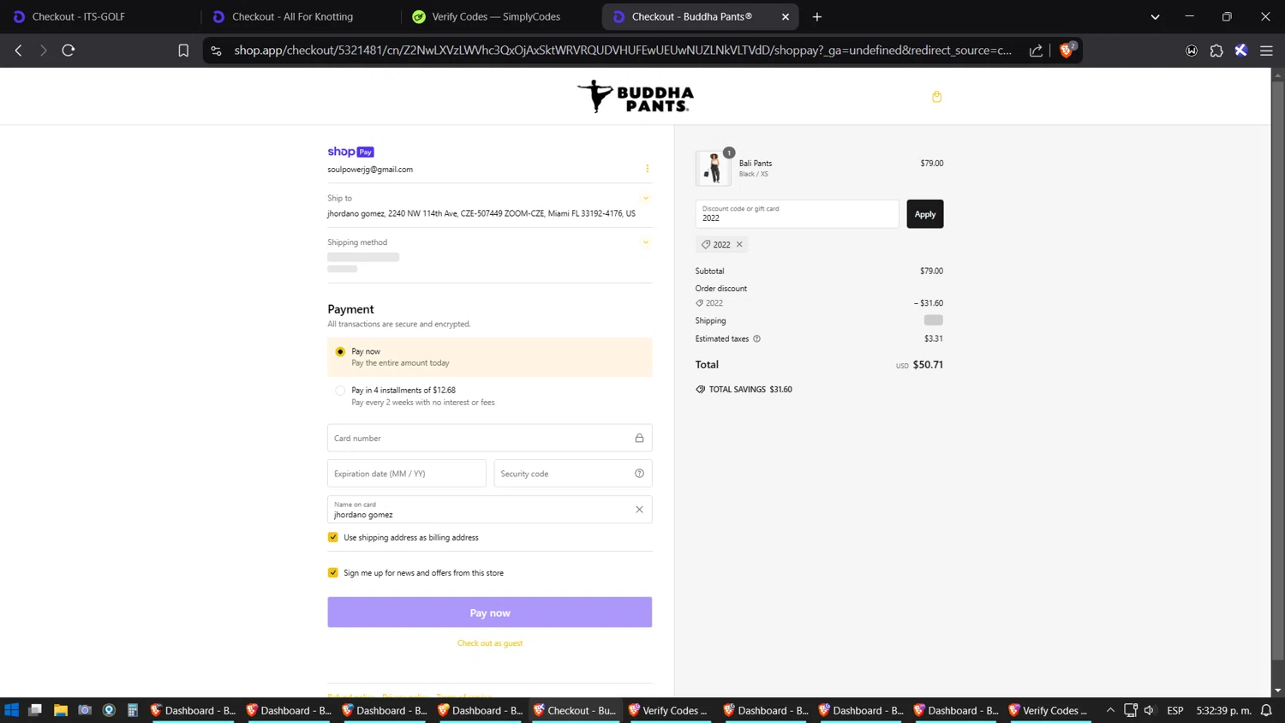
Task: Open taskbar notifications bell
Action: click(1266, 710)
